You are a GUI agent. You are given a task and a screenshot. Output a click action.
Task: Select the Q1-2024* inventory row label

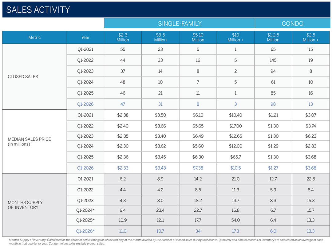85,210
